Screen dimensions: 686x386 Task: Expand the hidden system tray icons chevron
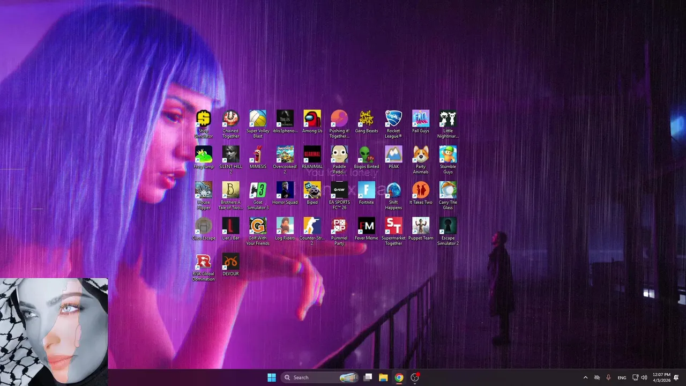pos(585,377)
